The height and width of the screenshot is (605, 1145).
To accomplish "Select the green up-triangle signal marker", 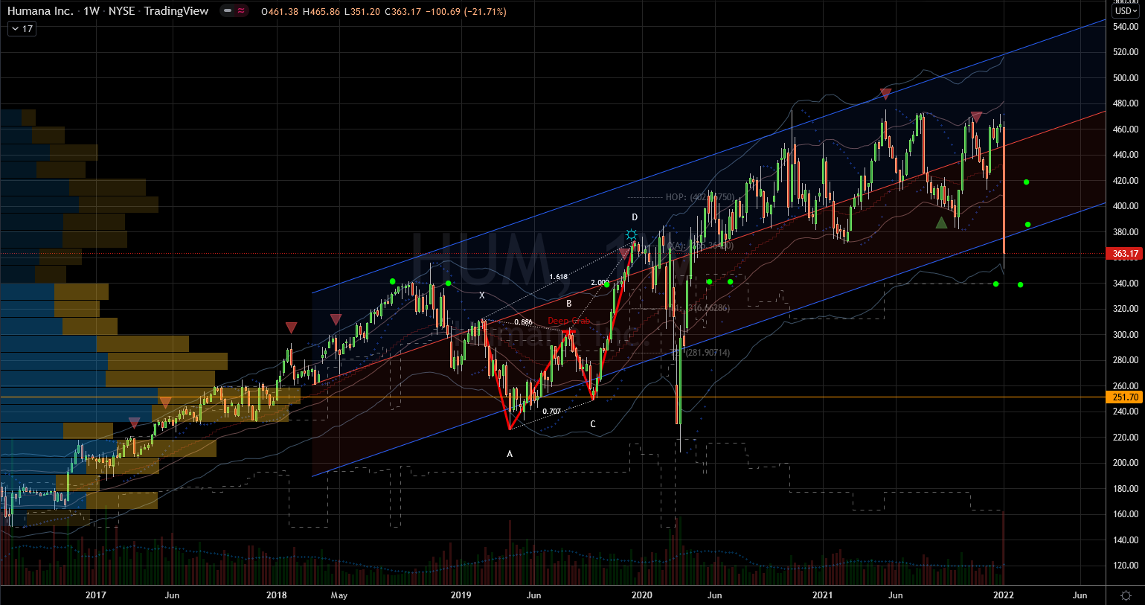I will point(942,222).
